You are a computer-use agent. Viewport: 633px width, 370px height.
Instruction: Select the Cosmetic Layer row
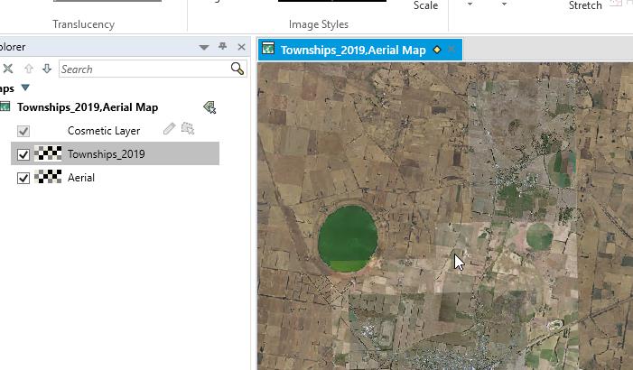[x=104, y=131]
